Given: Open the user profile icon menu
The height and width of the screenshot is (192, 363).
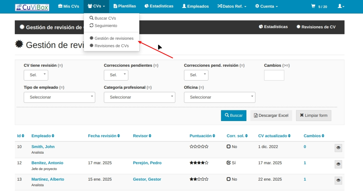Looking at the screenshot, I should (x=341, y=6).
